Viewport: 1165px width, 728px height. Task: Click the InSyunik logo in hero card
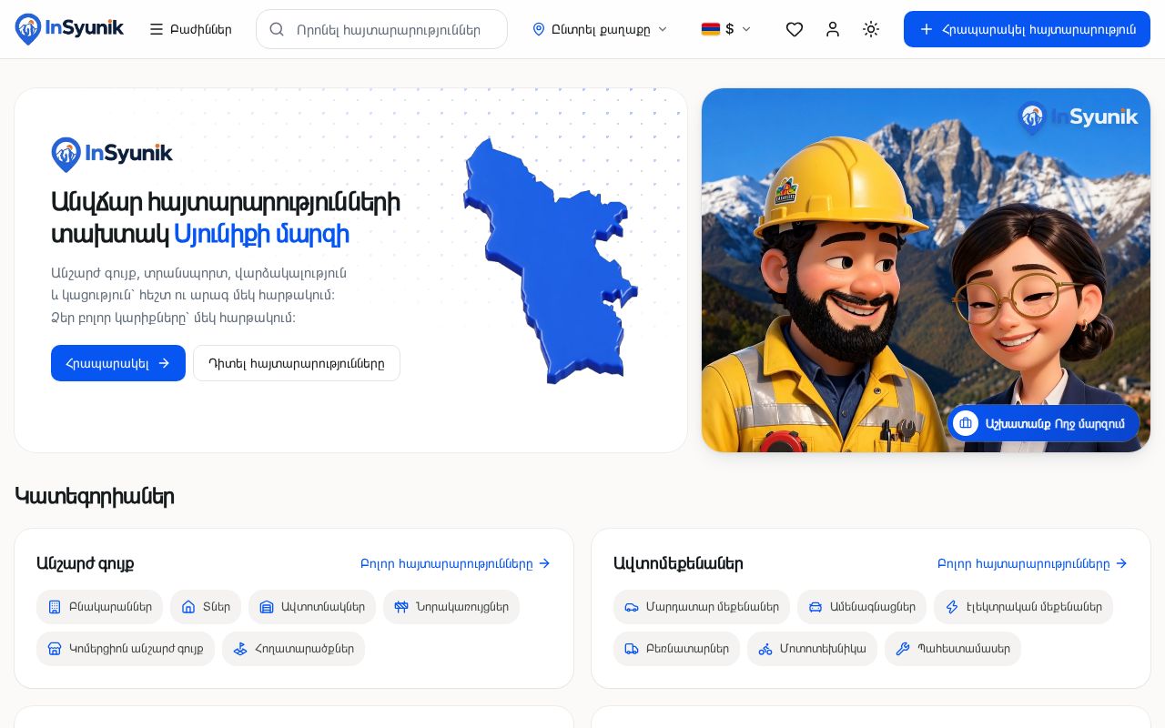click(112, 155)
